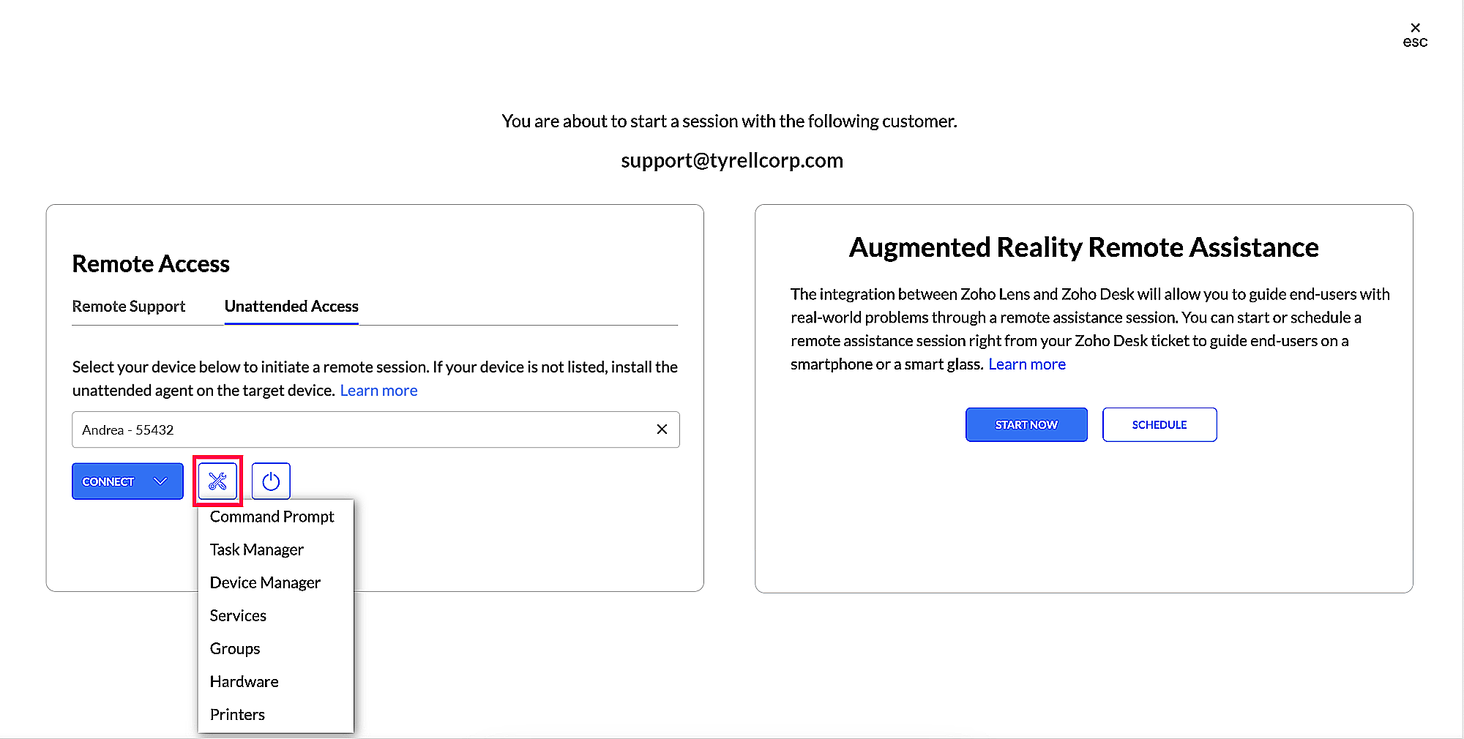The image size is (1464, 739).
Task: Switch to the Remote Support tab
Action: click(x=128, y=306)
